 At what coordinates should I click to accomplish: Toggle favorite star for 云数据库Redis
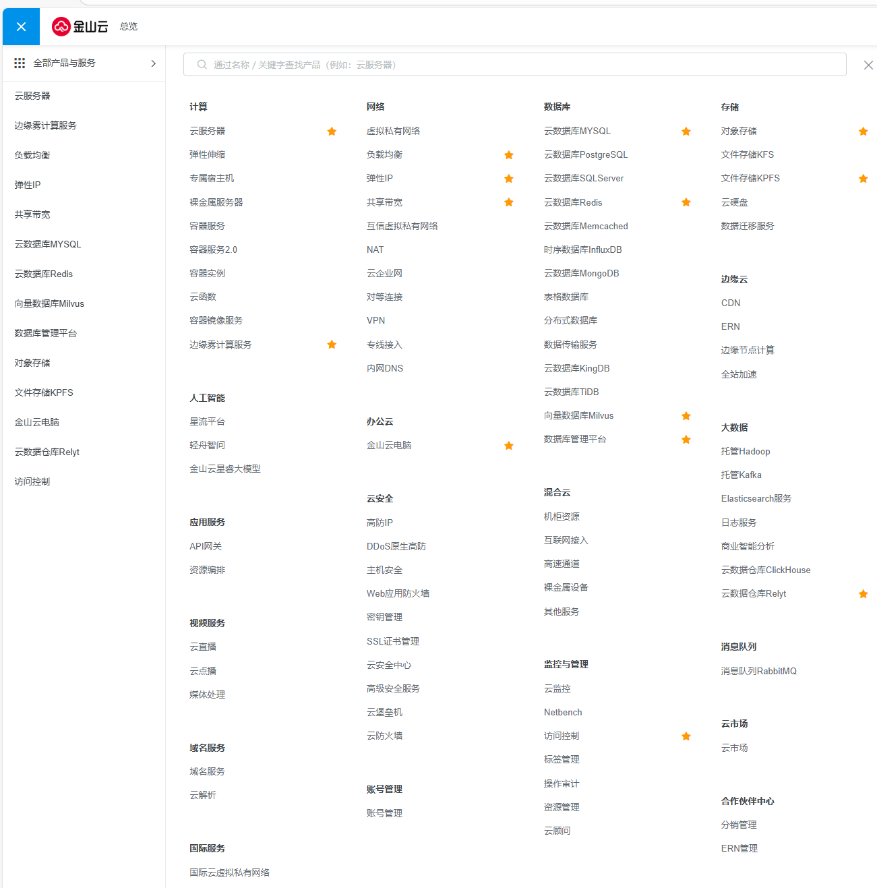tap(686, 202)
